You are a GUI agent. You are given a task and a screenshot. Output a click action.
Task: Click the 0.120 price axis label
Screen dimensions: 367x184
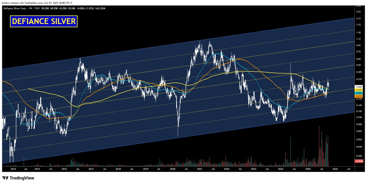tap(359, 111)
